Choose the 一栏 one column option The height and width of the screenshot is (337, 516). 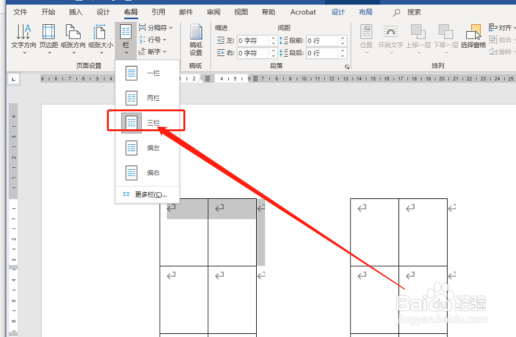click(x=147, y=73)
